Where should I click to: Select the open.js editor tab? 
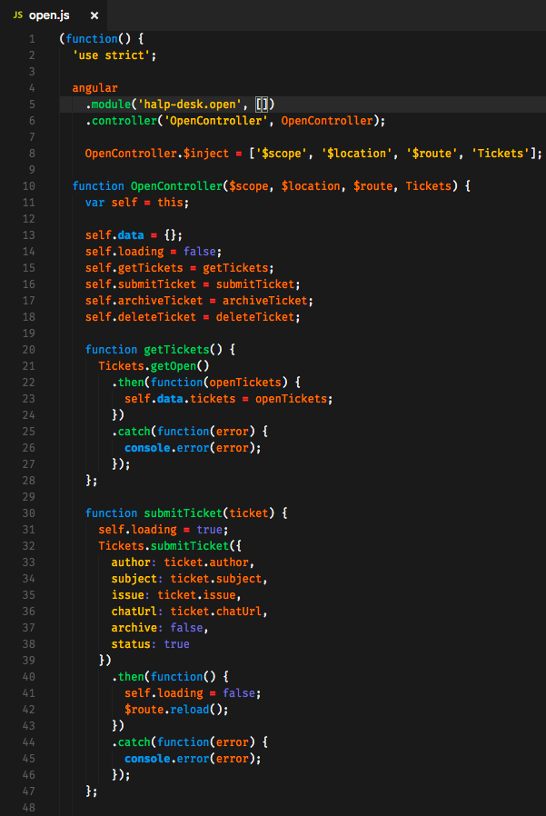55,15
